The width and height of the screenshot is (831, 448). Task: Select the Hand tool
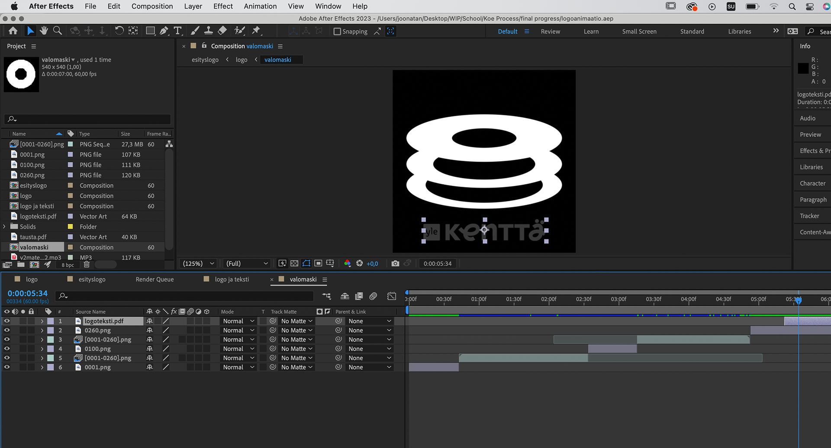click(44, 31)
